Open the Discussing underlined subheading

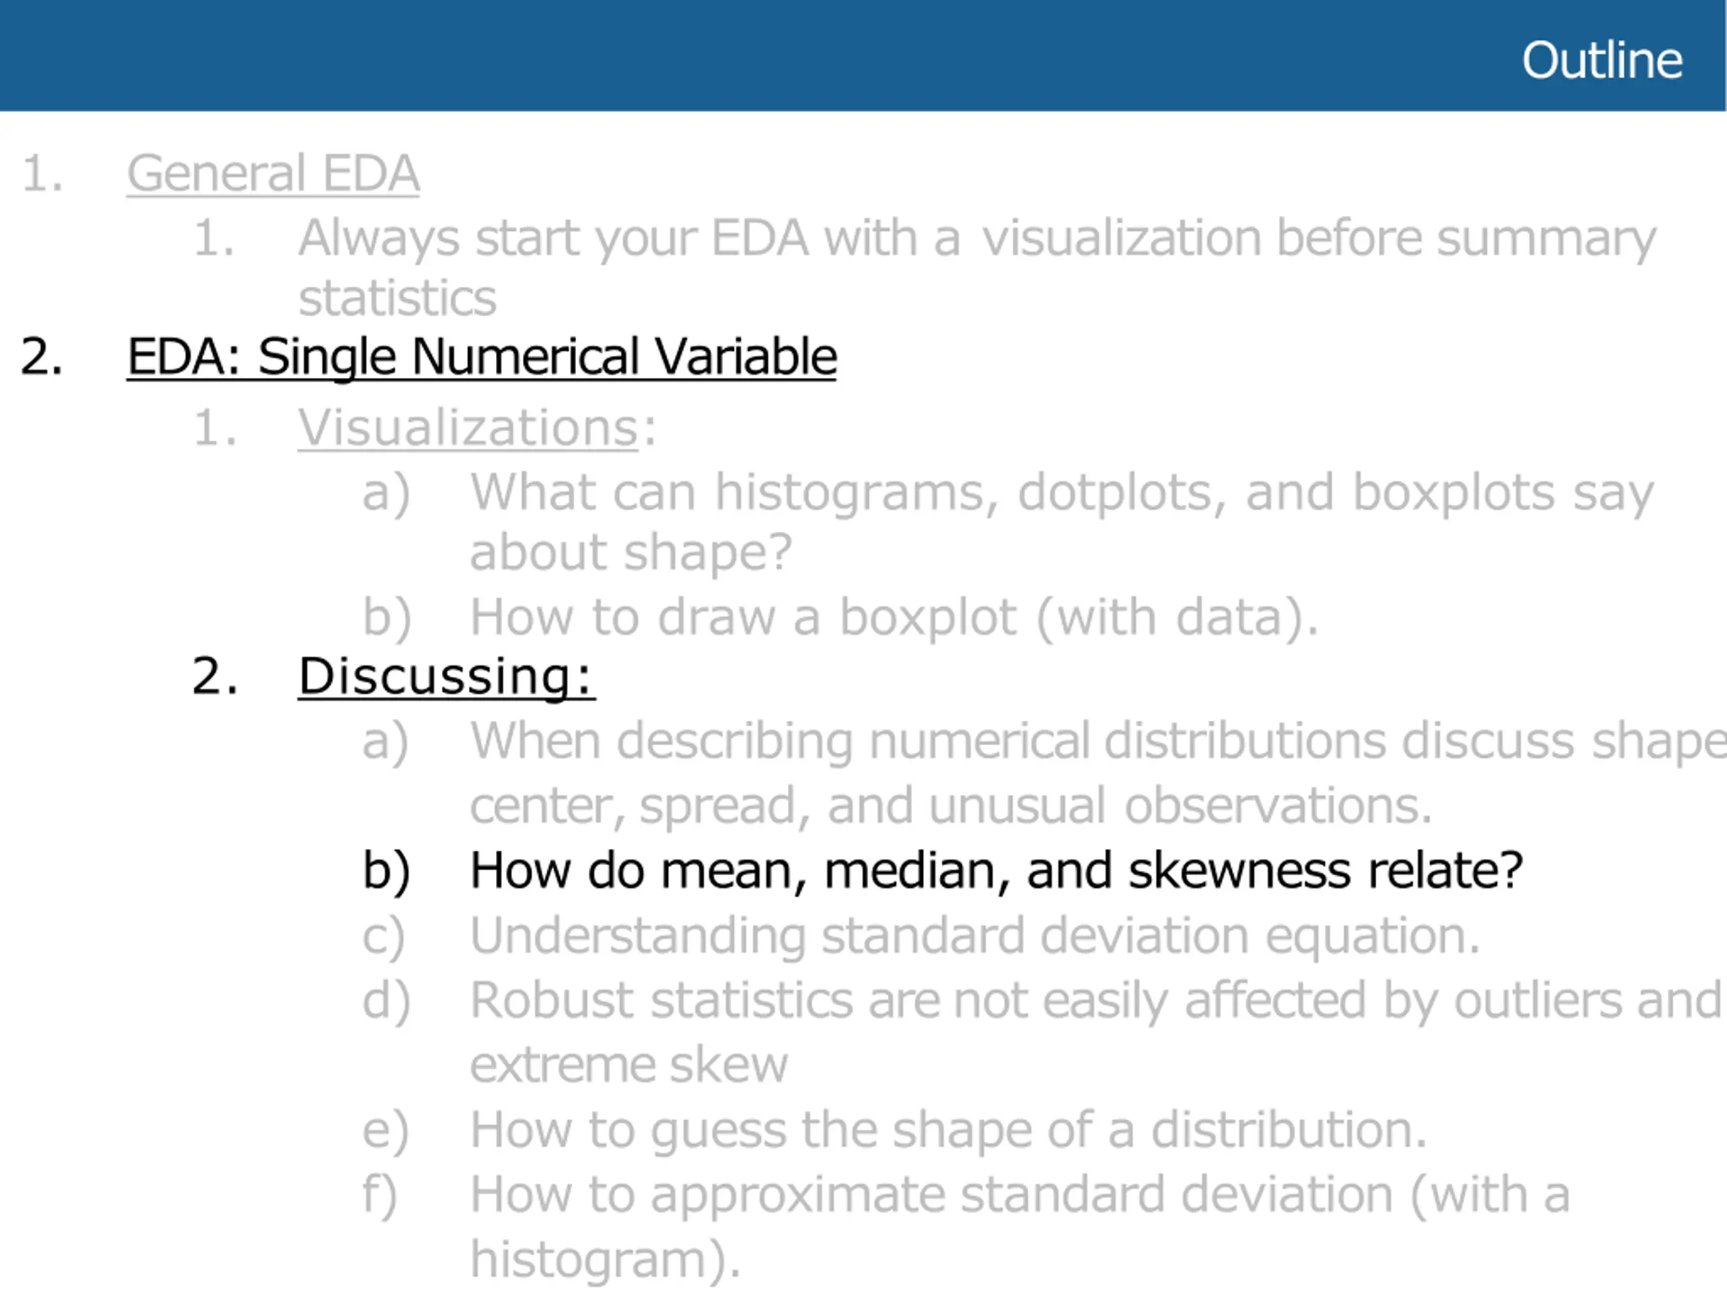(x=447, y=675)
